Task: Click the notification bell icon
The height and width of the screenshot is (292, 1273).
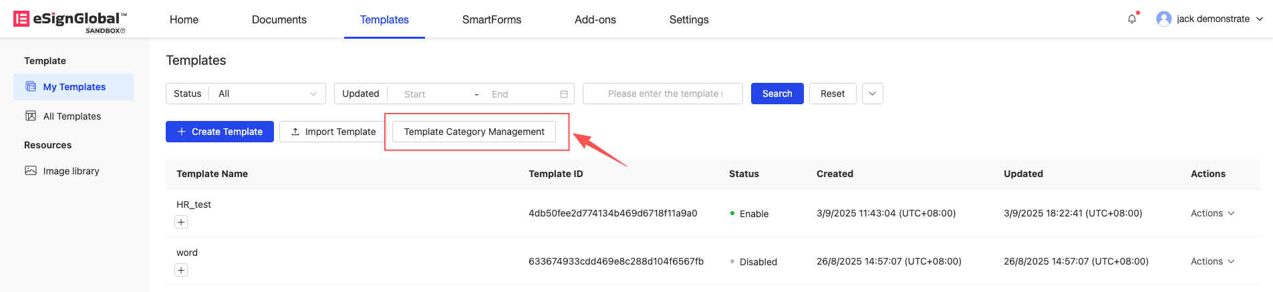Action: coord(1131,19)
